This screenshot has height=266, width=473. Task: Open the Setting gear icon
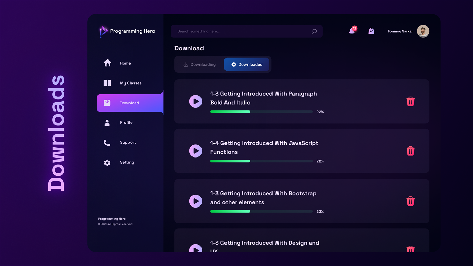click(x=107, y=162)
